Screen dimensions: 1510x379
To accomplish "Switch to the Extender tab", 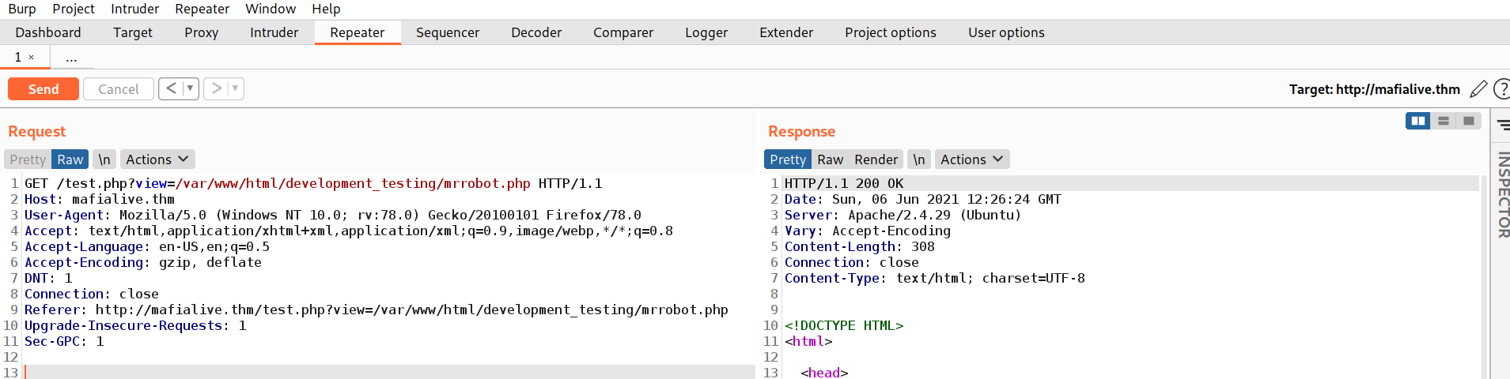I will pyautogui.click(x=786, y=32).
